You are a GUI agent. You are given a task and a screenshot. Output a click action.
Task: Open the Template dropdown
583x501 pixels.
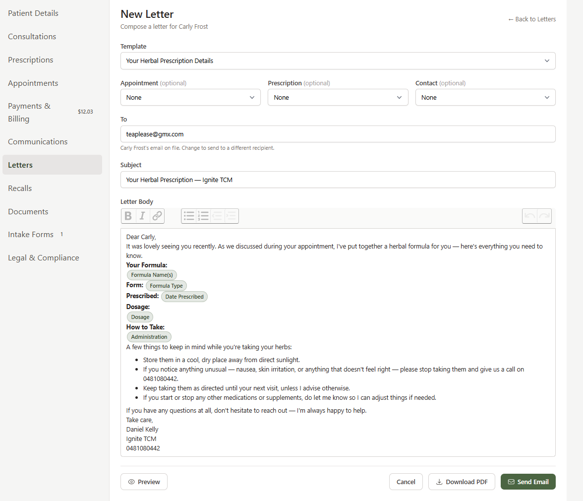pos(338,61)
